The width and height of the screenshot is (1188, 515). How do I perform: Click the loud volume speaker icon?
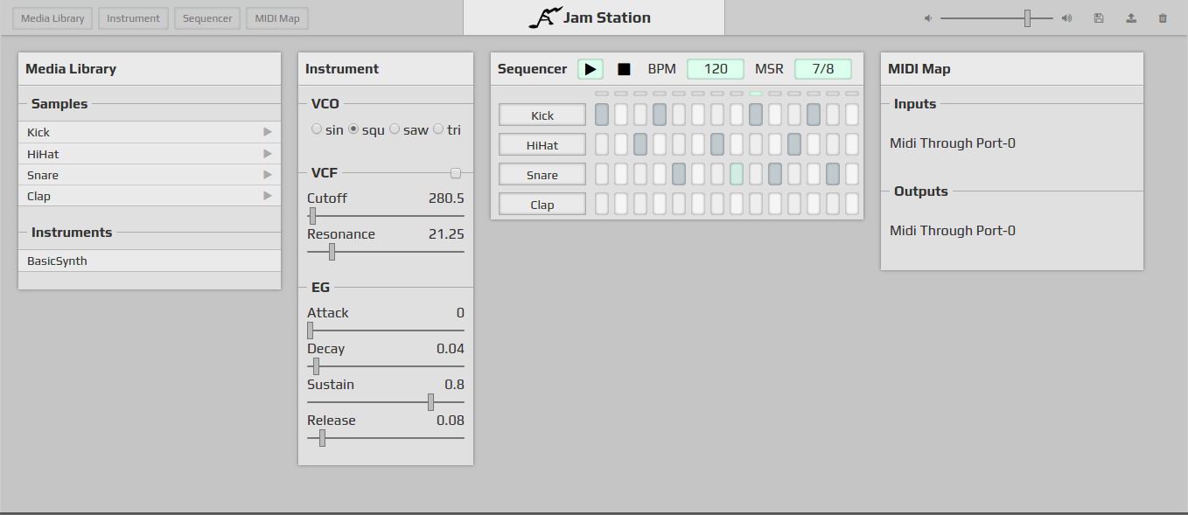1066,18
